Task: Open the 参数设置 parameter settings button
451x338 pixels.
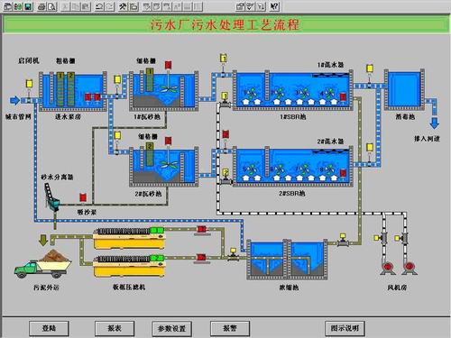Action: coord(171,329)
